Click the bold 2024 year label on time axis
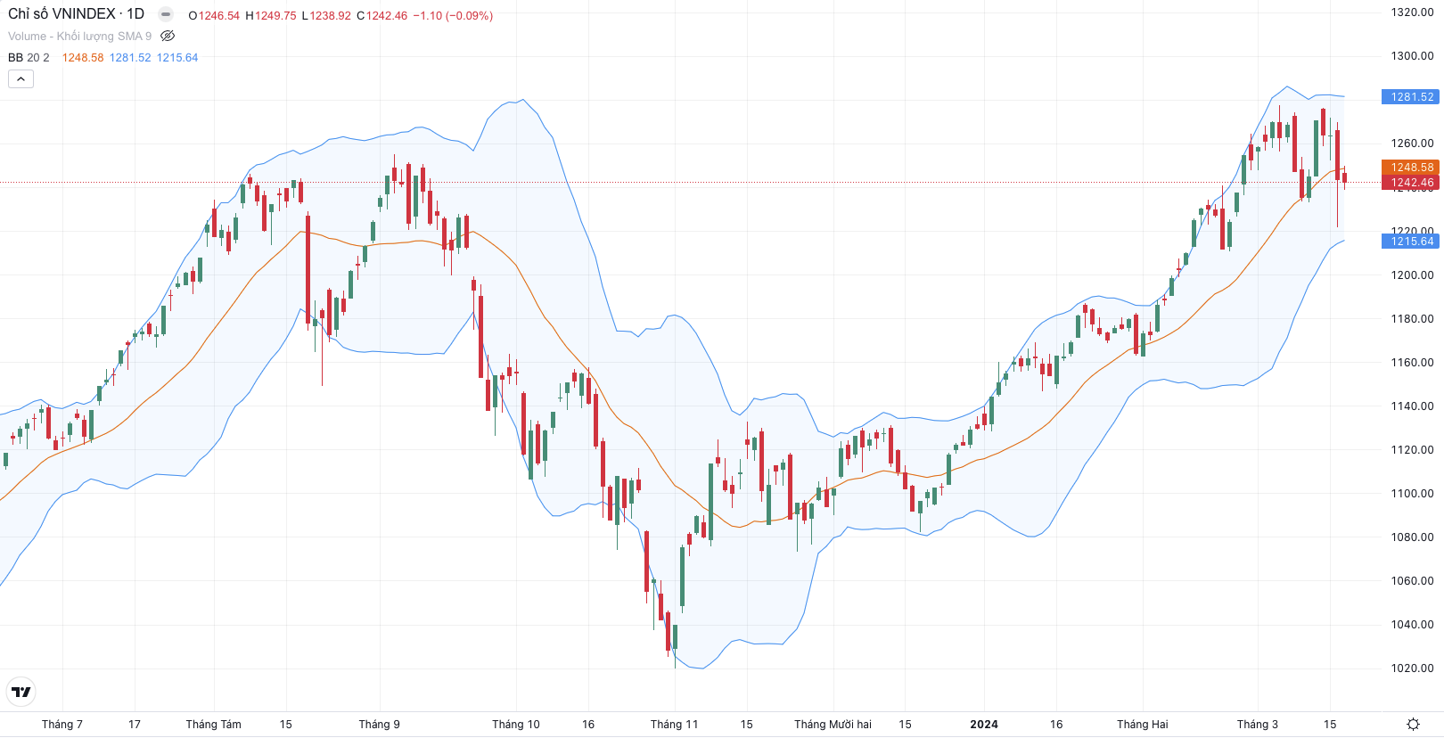The height and width of the screenshot is (738, 1444). [984, 725]
